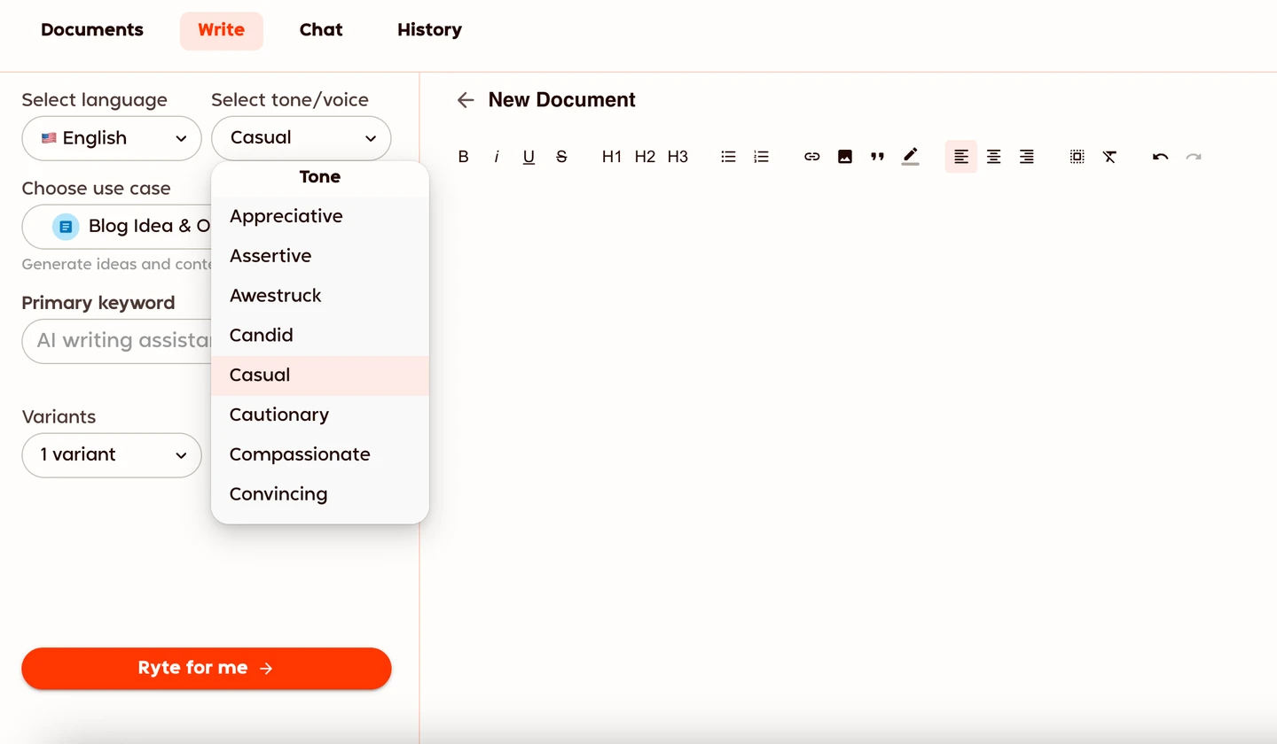Select Compassionate from the Tone list

300,453
